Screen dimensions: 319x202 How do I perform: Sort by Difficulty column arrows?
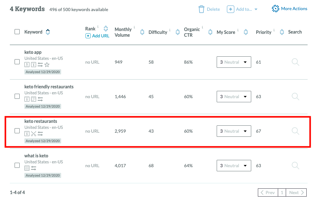click(178, 32)
